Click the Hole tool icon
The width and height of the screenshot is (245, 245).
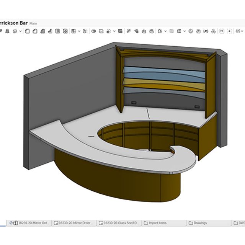pyautogui.click(x=65, y=31)
